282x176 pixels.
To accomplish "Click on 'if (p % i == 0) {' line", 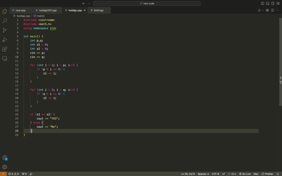I will pyautogui.click(x=51, y=69).
